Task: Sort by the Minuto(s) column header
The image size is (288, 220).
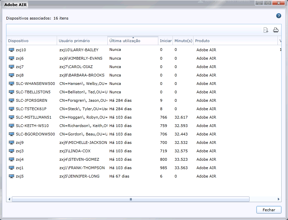Action: click(183, 41)
